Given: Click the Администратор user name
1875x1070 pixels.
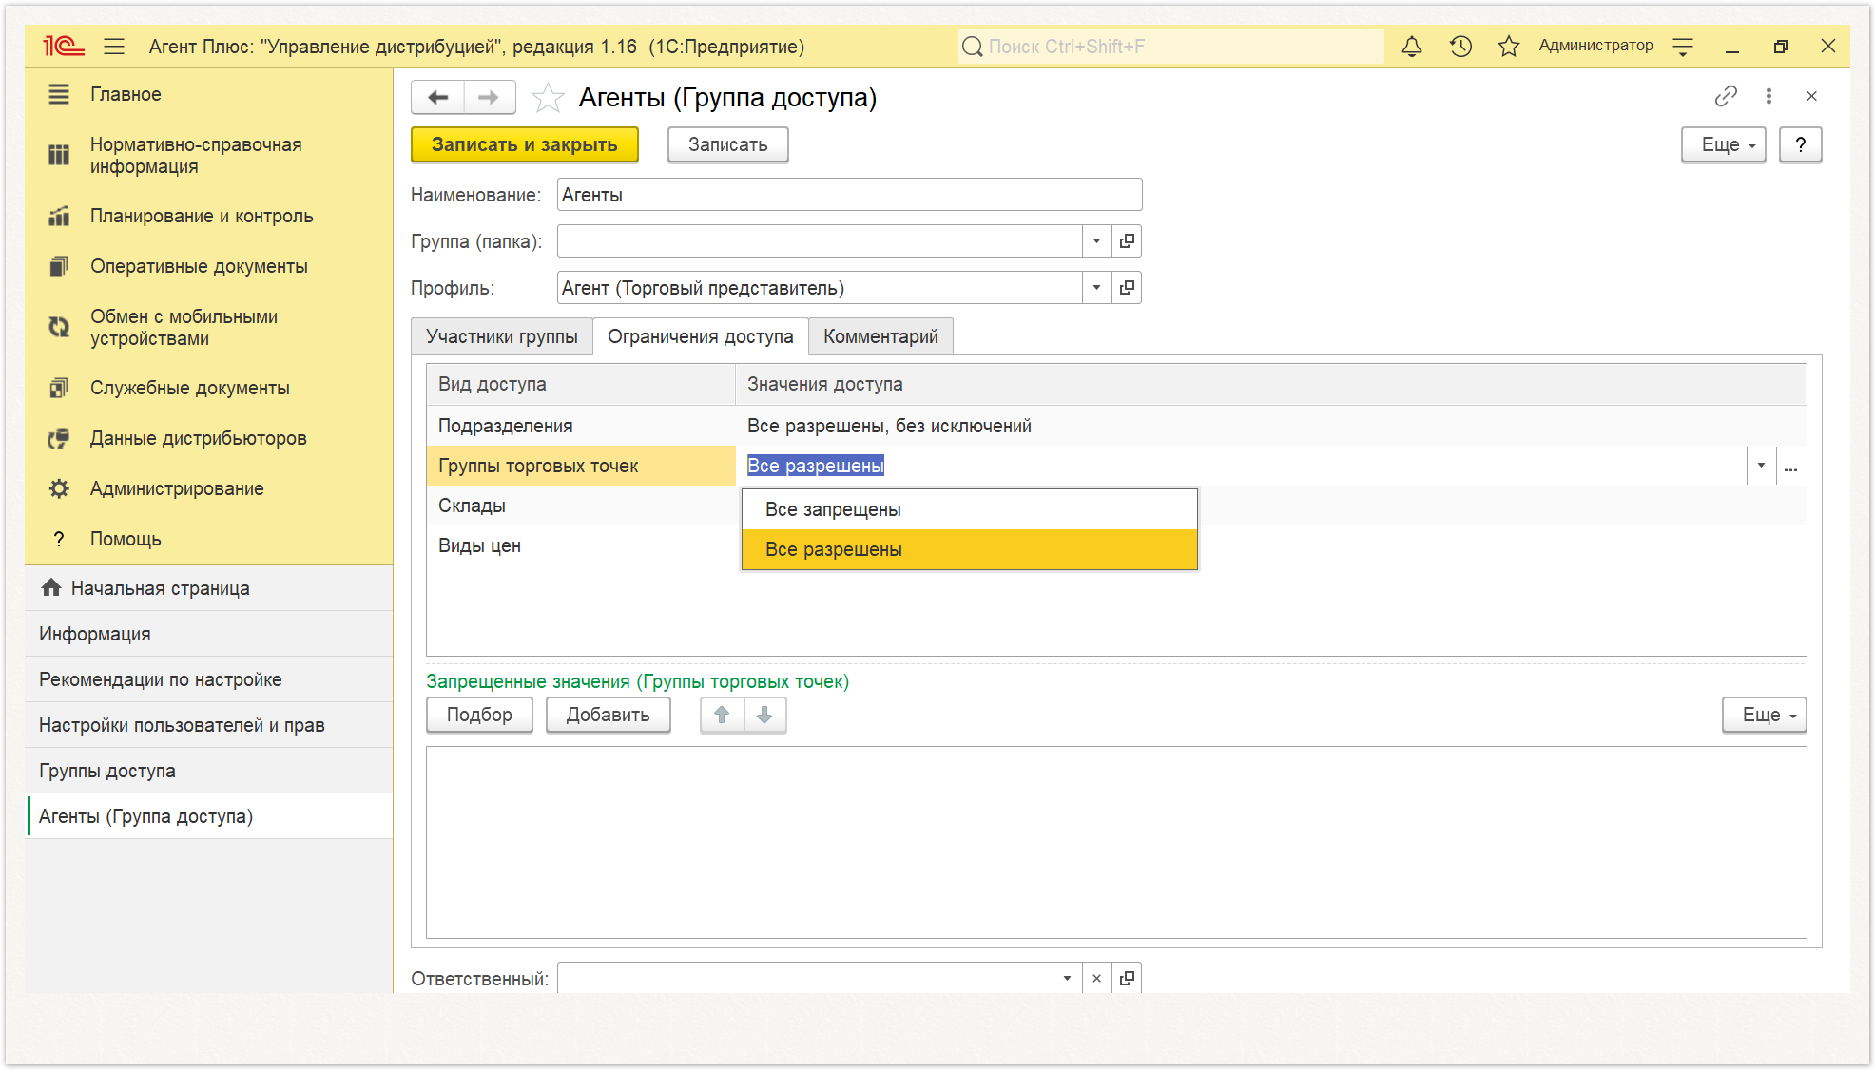Looking at the screenshot, I should [x=1595, y=46].
